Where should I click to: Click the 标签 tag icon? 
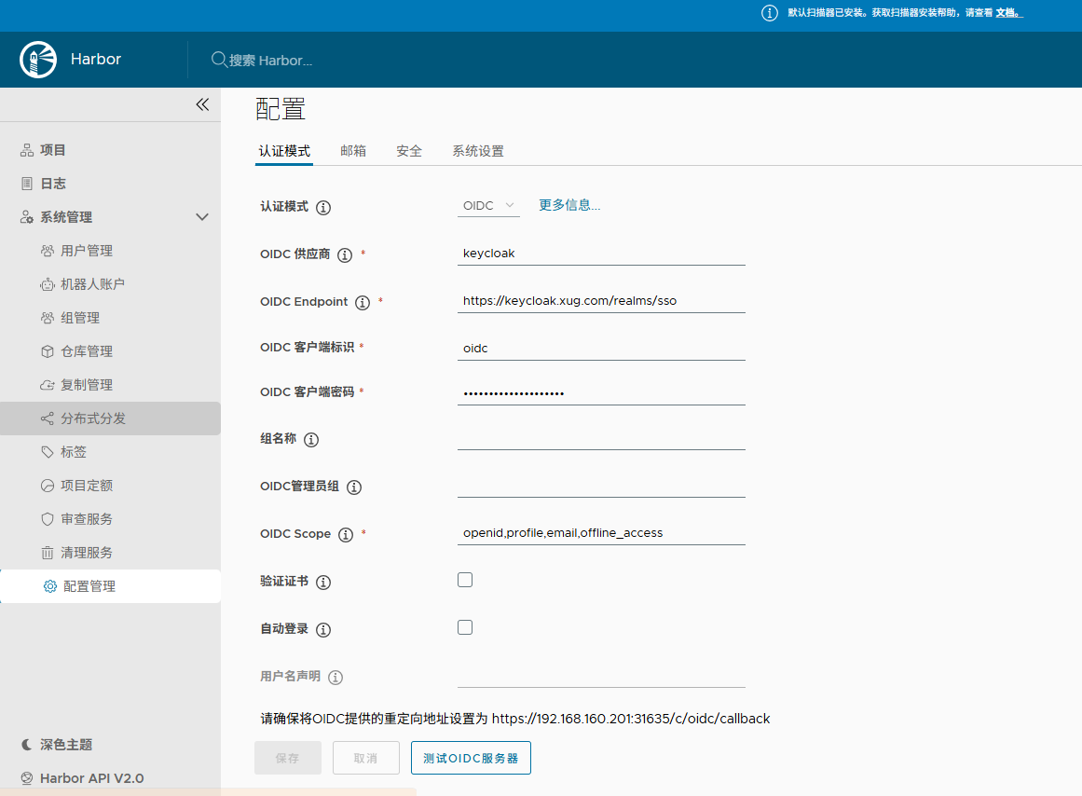click(x=47, y=452)
